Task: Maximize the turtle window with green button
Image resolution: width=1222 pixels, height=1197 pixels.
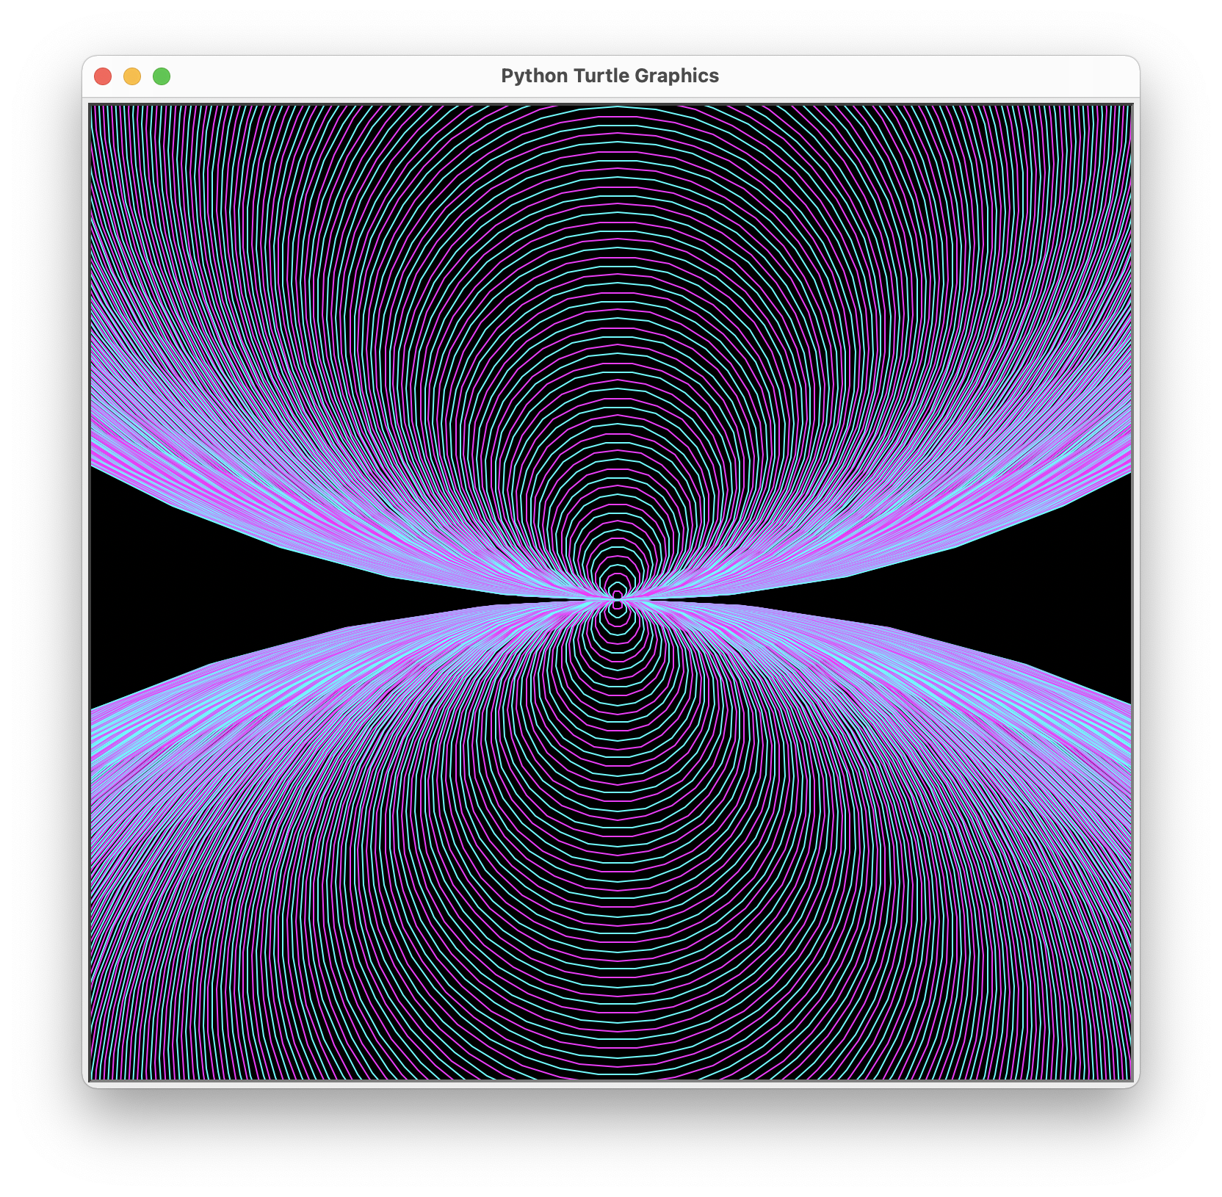Action: pos(162,76)
